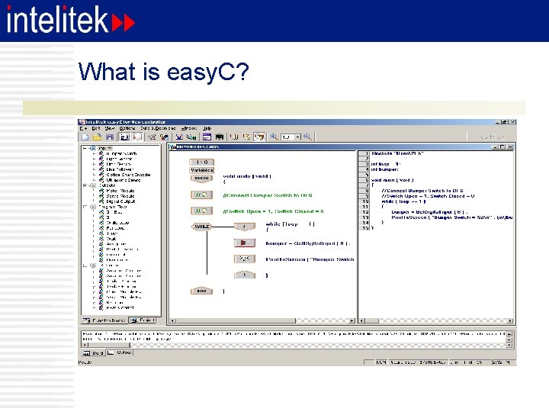Open the Build & Download menu

coord(158,129)
